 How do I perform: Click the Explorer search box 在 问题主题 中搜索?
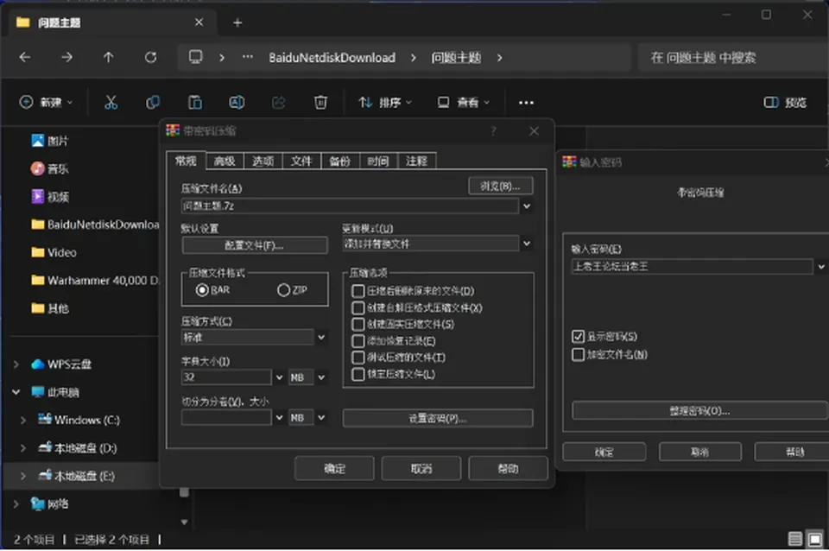click(733, 57)
